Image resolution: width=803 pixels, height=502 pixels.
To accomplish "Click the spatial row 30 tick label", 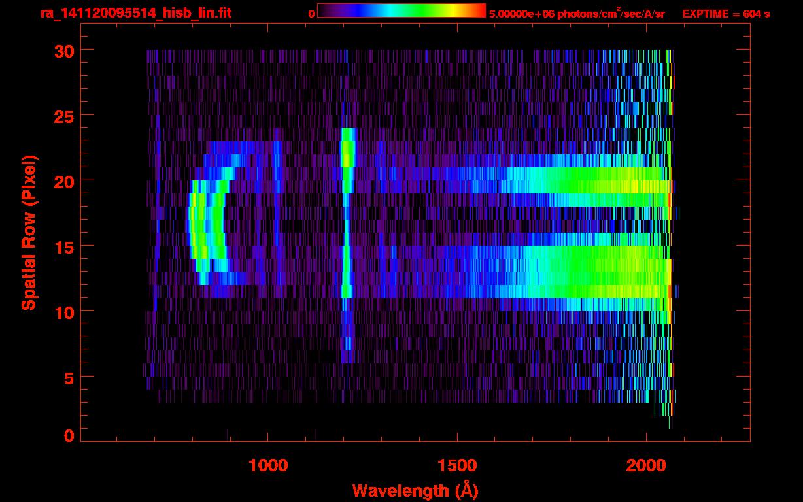I will pos(63,50).
